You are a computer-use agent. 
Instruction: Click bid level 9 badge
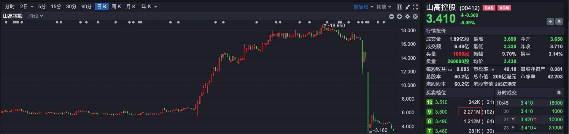pyautogui.click(x=429, y=112)
